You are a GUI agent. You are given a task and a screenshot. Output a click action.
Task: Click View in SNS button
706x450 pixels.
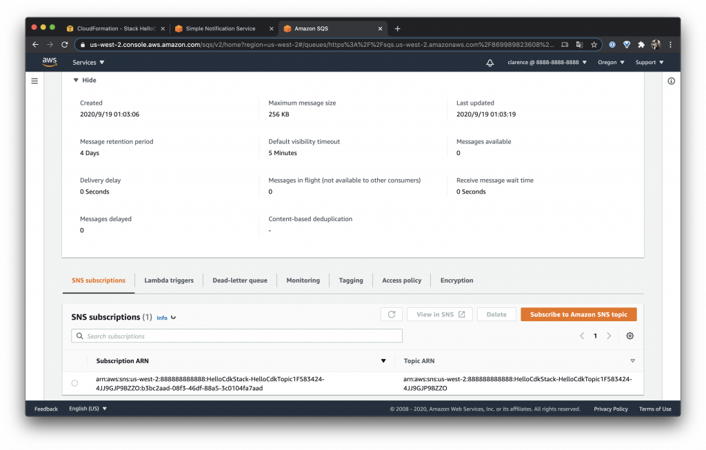click(440, 314)
